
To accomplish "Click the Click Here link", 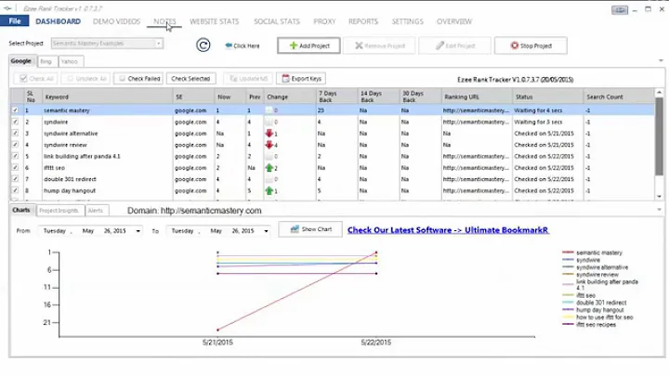I will tap(246, 45).
